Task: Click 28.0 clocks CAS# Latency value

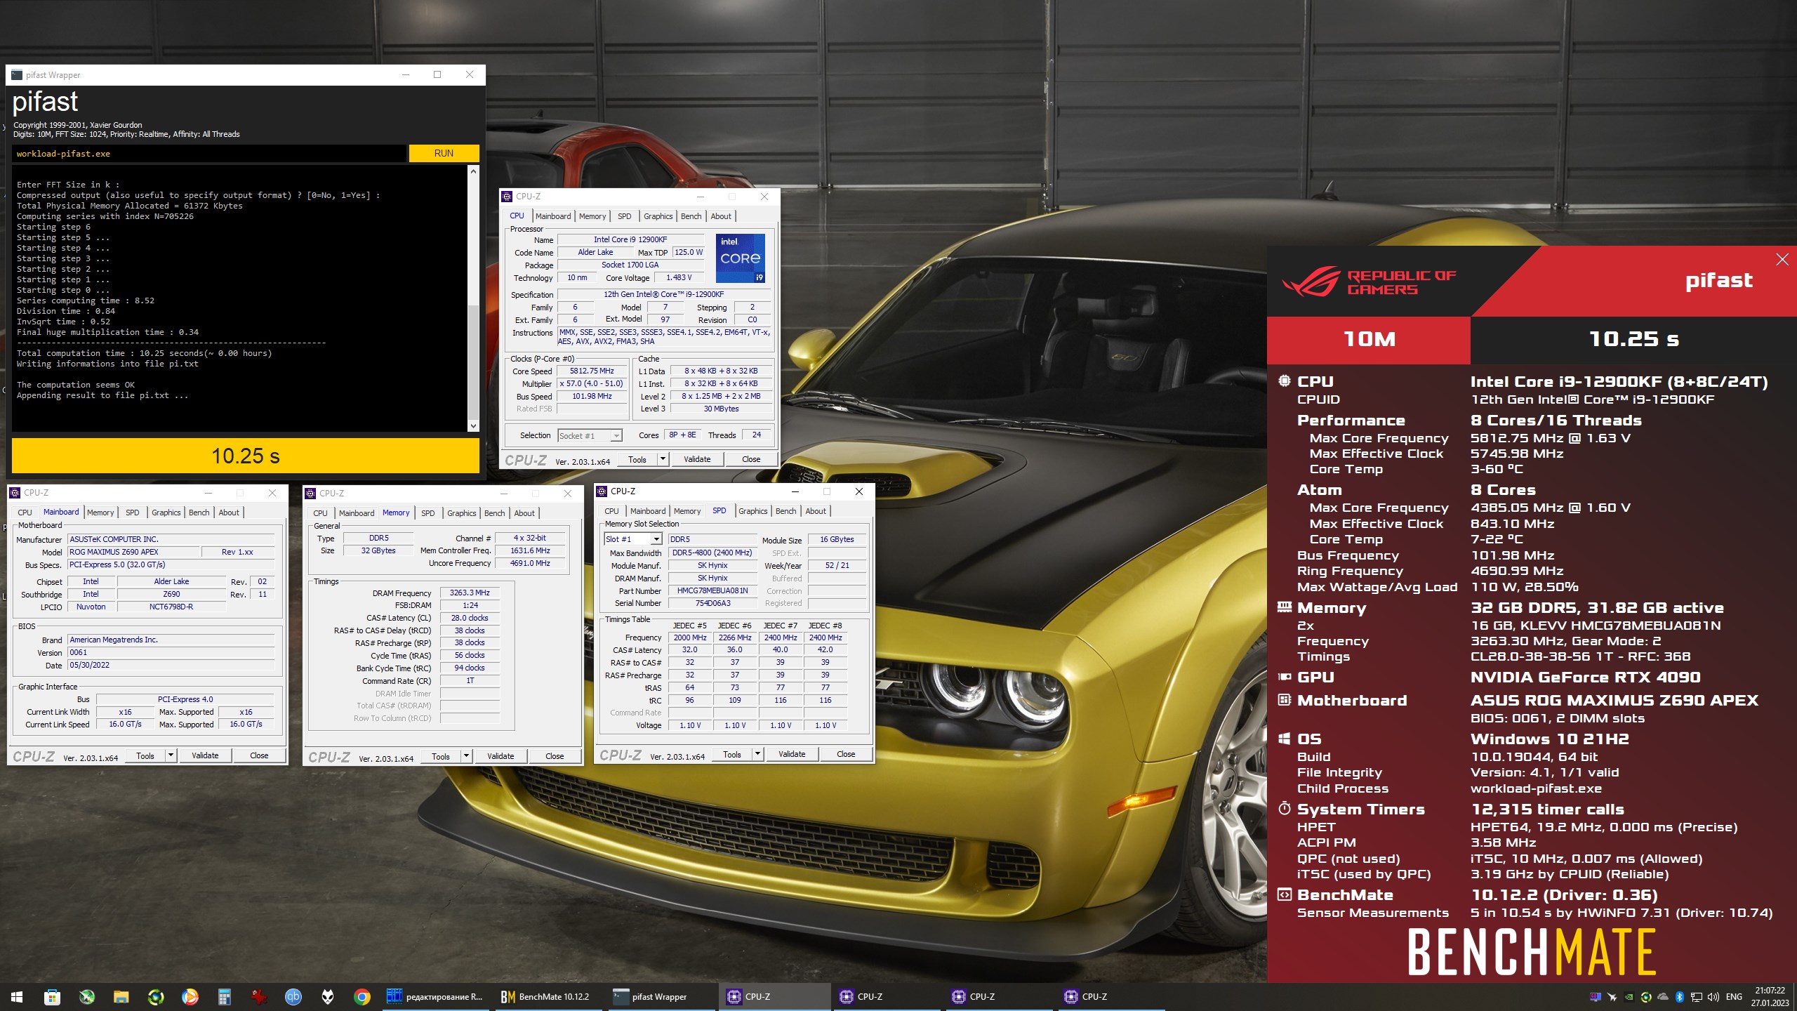Action: point(470,618)
